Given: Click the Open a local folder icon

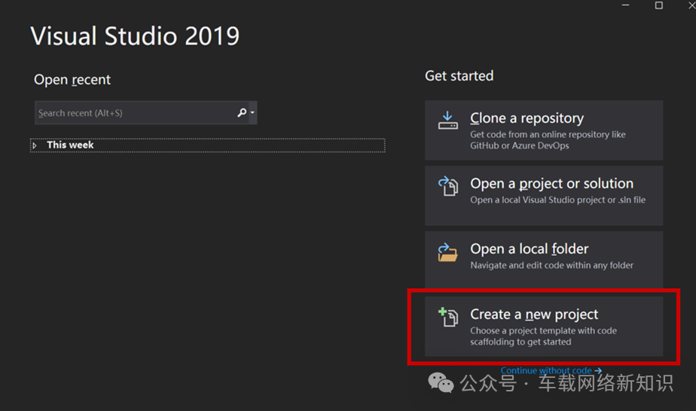Looking at the screenshot, I should [x=447, y=252].
